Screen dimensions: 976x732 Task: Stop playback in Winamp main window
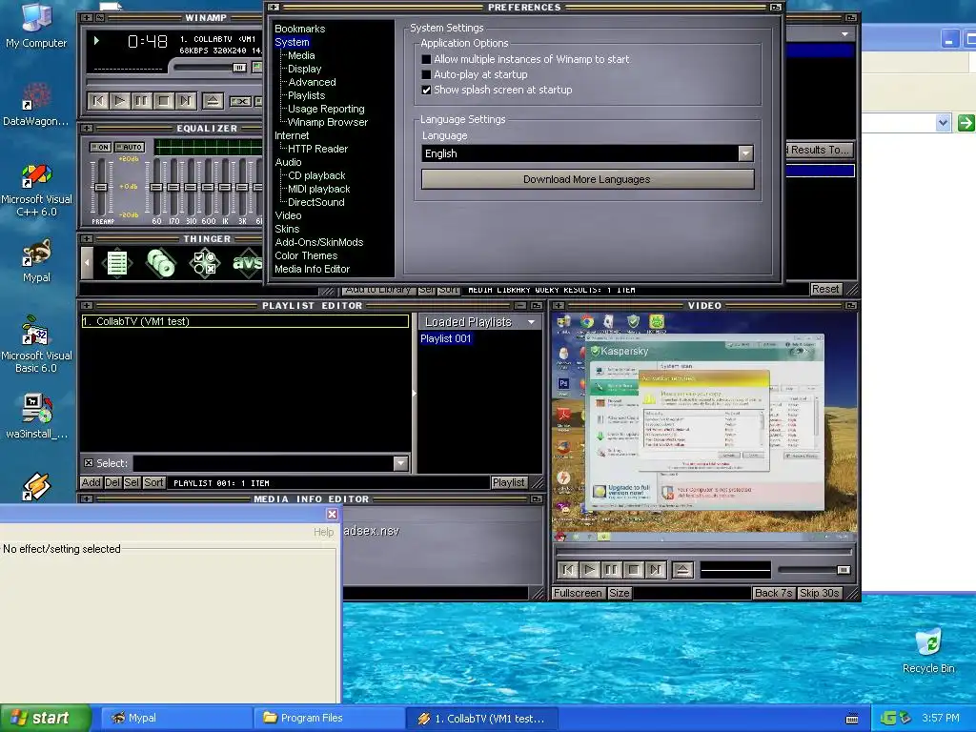pos(164,101)
